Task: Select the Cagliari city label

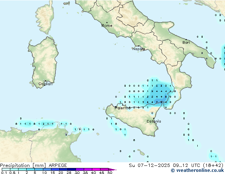Action: (x=45, y=84)
